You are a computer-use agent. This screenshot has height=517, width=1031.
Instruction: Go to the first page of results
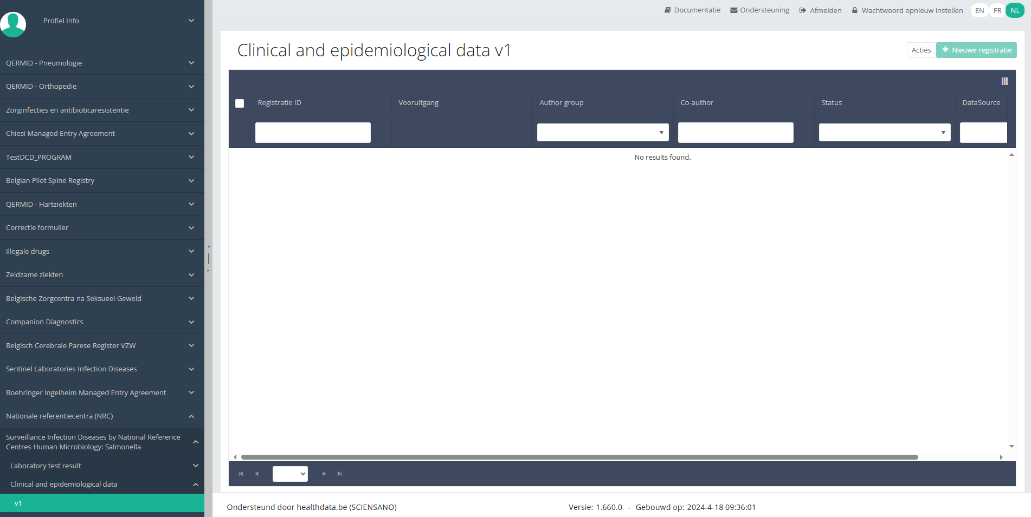[241, 474]
